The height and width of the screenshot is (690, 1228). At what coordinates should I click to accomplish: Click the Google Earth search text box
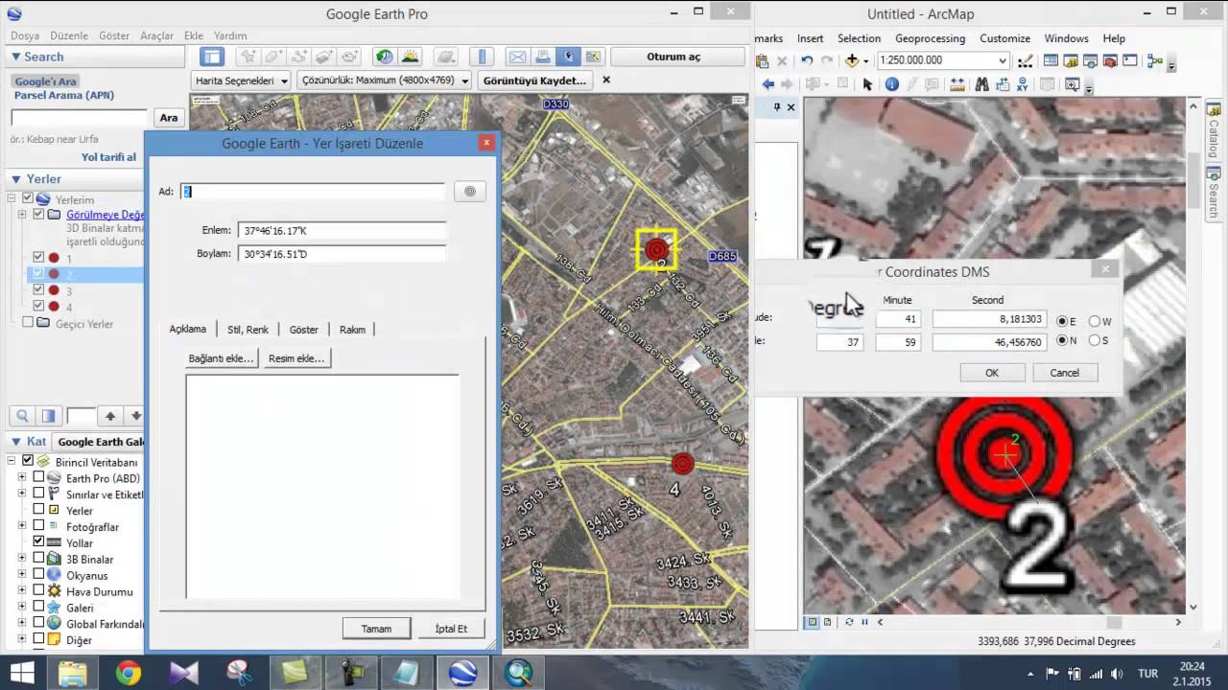click(79, 118)
